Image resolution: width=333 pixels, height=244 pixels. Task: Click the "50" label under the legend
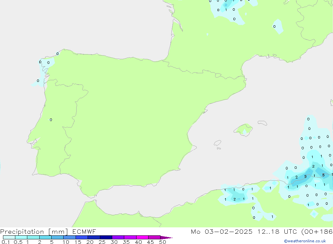[x=163, y=242]
